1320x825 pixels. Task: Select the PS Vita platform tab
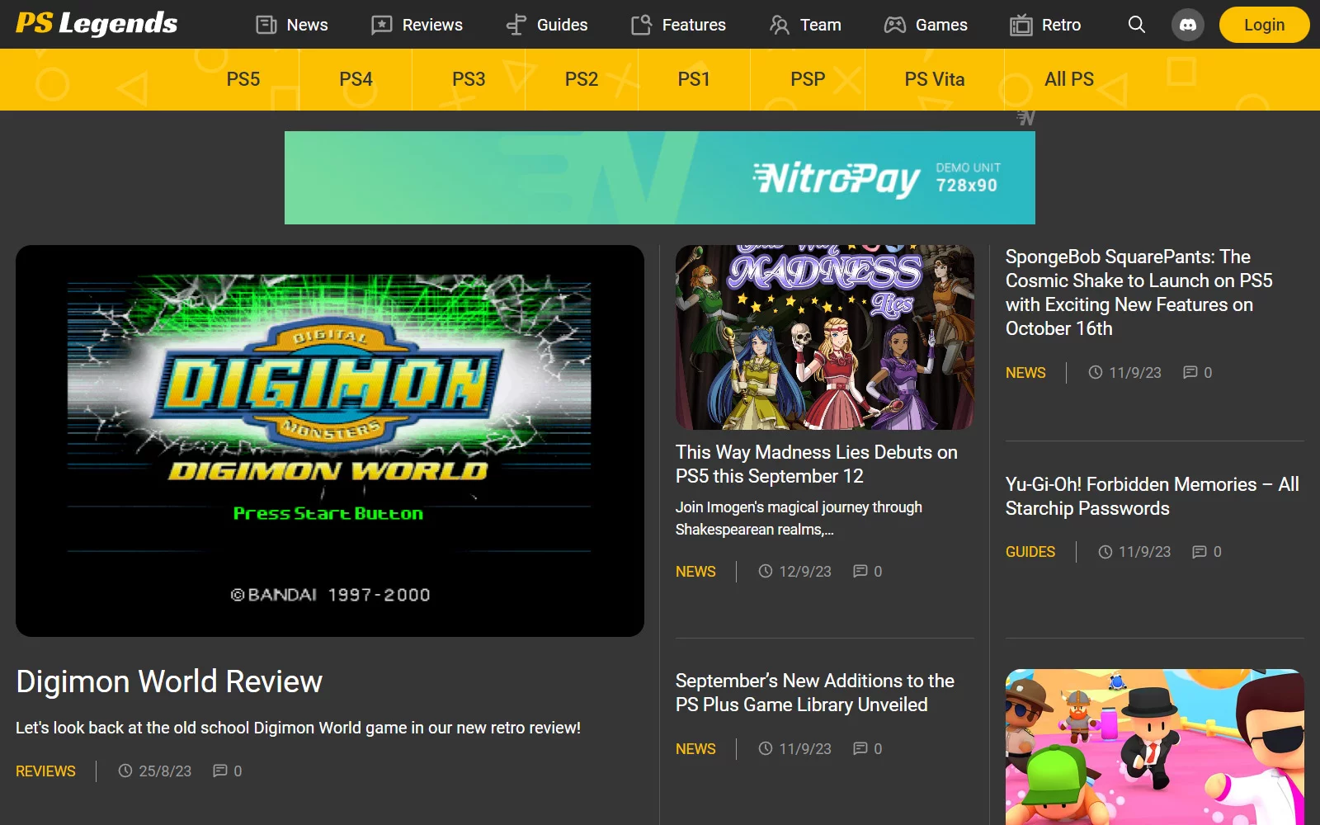[935, 79]
